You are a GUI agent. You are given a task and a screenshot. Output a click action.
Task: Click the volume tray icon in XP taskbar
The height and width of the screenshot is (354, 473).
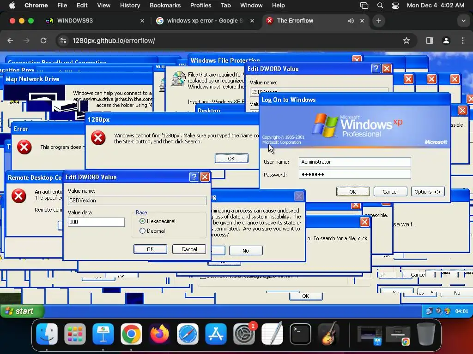click(439, 311)
